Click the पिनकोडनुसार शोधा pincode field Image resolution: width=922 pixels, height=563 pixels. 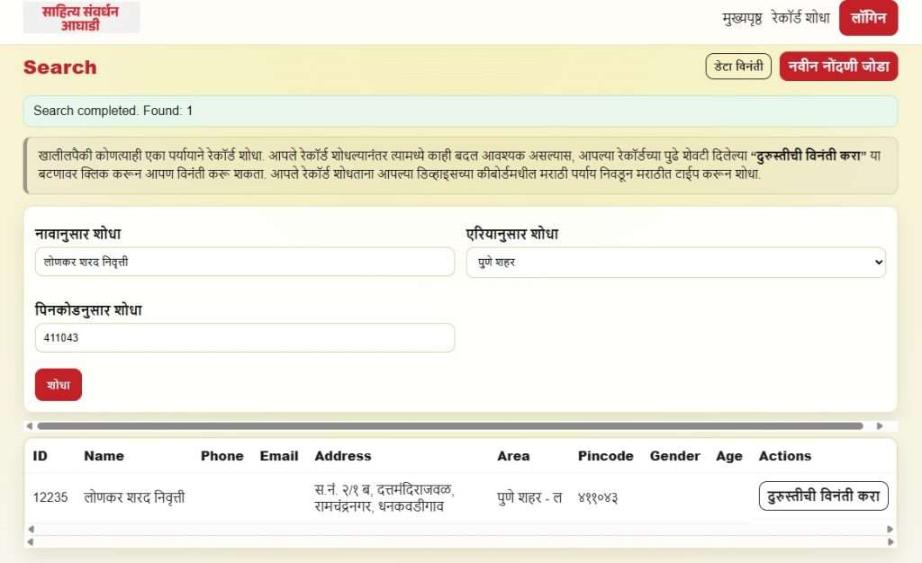tap(244, 338)
